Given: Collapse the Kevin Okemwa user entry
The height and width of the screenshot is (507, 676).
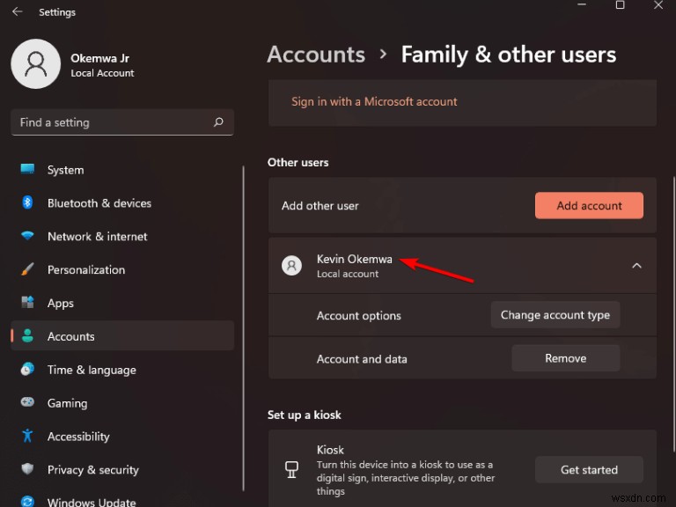Looking at the screenshot, I should [x=636, y=265].
